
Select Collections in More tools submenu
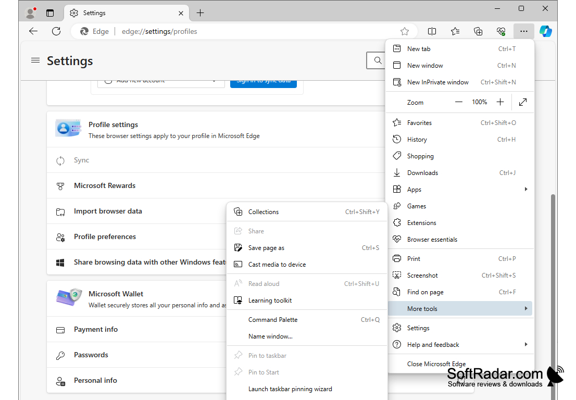[307, 212]
